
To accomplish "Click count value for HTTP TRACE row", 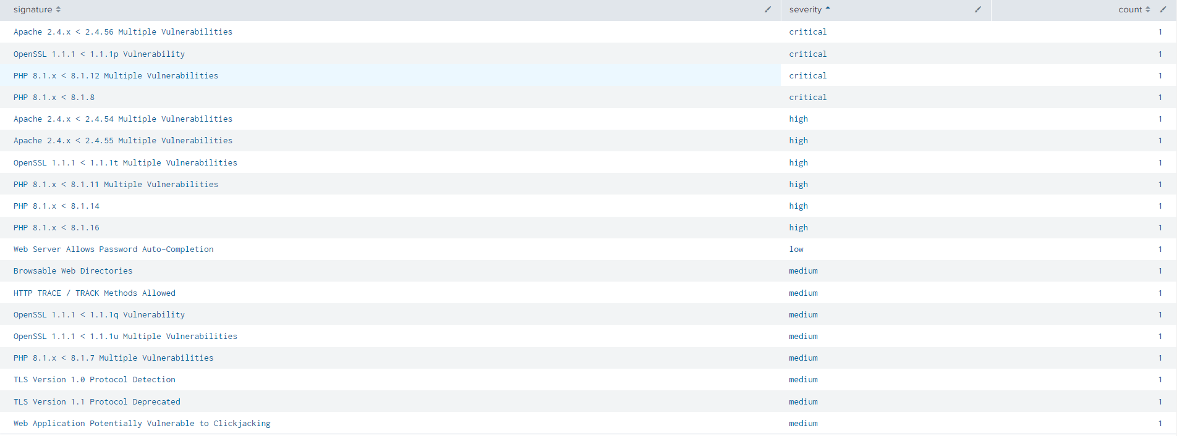I will click(1160, 293).
